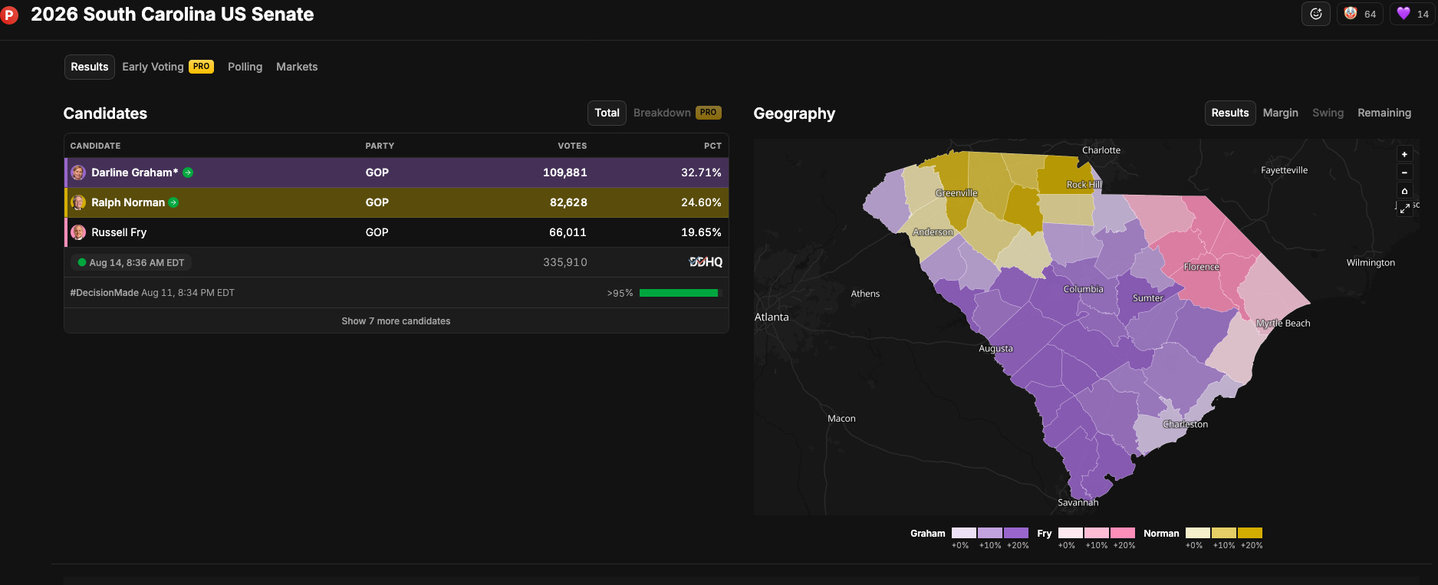
Task: Click the green arrow icon beside Darline Graham
Action: [188, 173]
